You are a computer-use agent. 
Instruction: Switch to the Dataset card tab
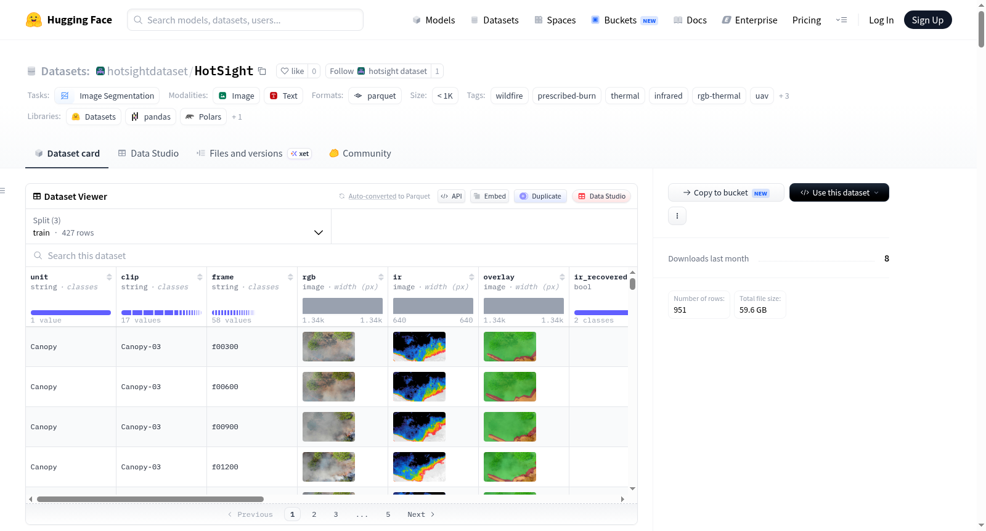(x=67, y=153)
